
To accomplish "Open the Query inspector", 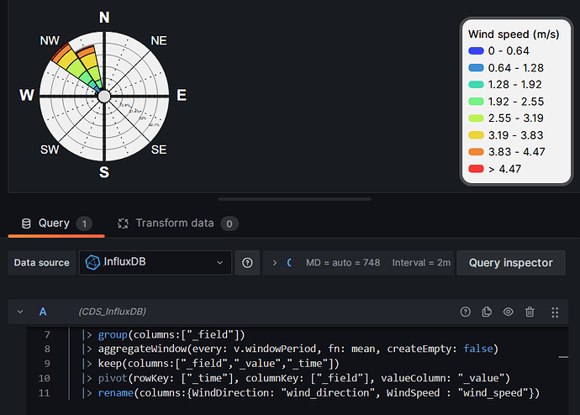I will point(511,263).
